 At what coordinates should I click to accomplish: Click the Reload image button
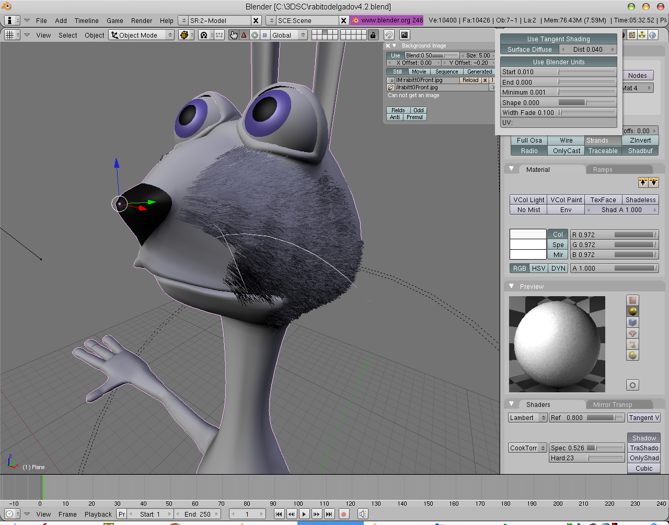[470, 80]
